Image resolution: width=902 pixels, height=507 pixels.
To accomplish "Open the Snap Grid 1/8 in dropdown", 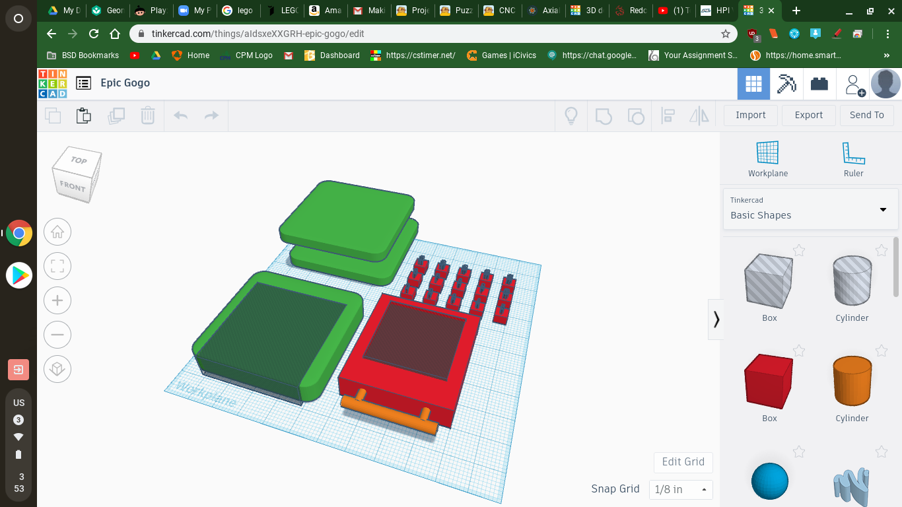I will click(681, 489).
